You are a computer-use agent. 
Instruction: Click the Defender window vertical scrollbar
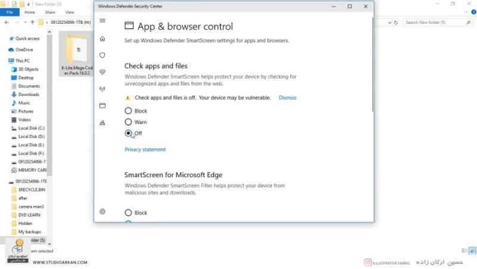[372, 64]
